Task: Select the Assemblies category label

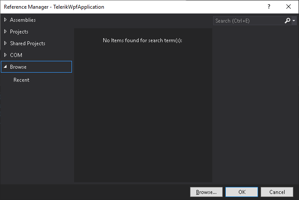Action: point(23,20)
